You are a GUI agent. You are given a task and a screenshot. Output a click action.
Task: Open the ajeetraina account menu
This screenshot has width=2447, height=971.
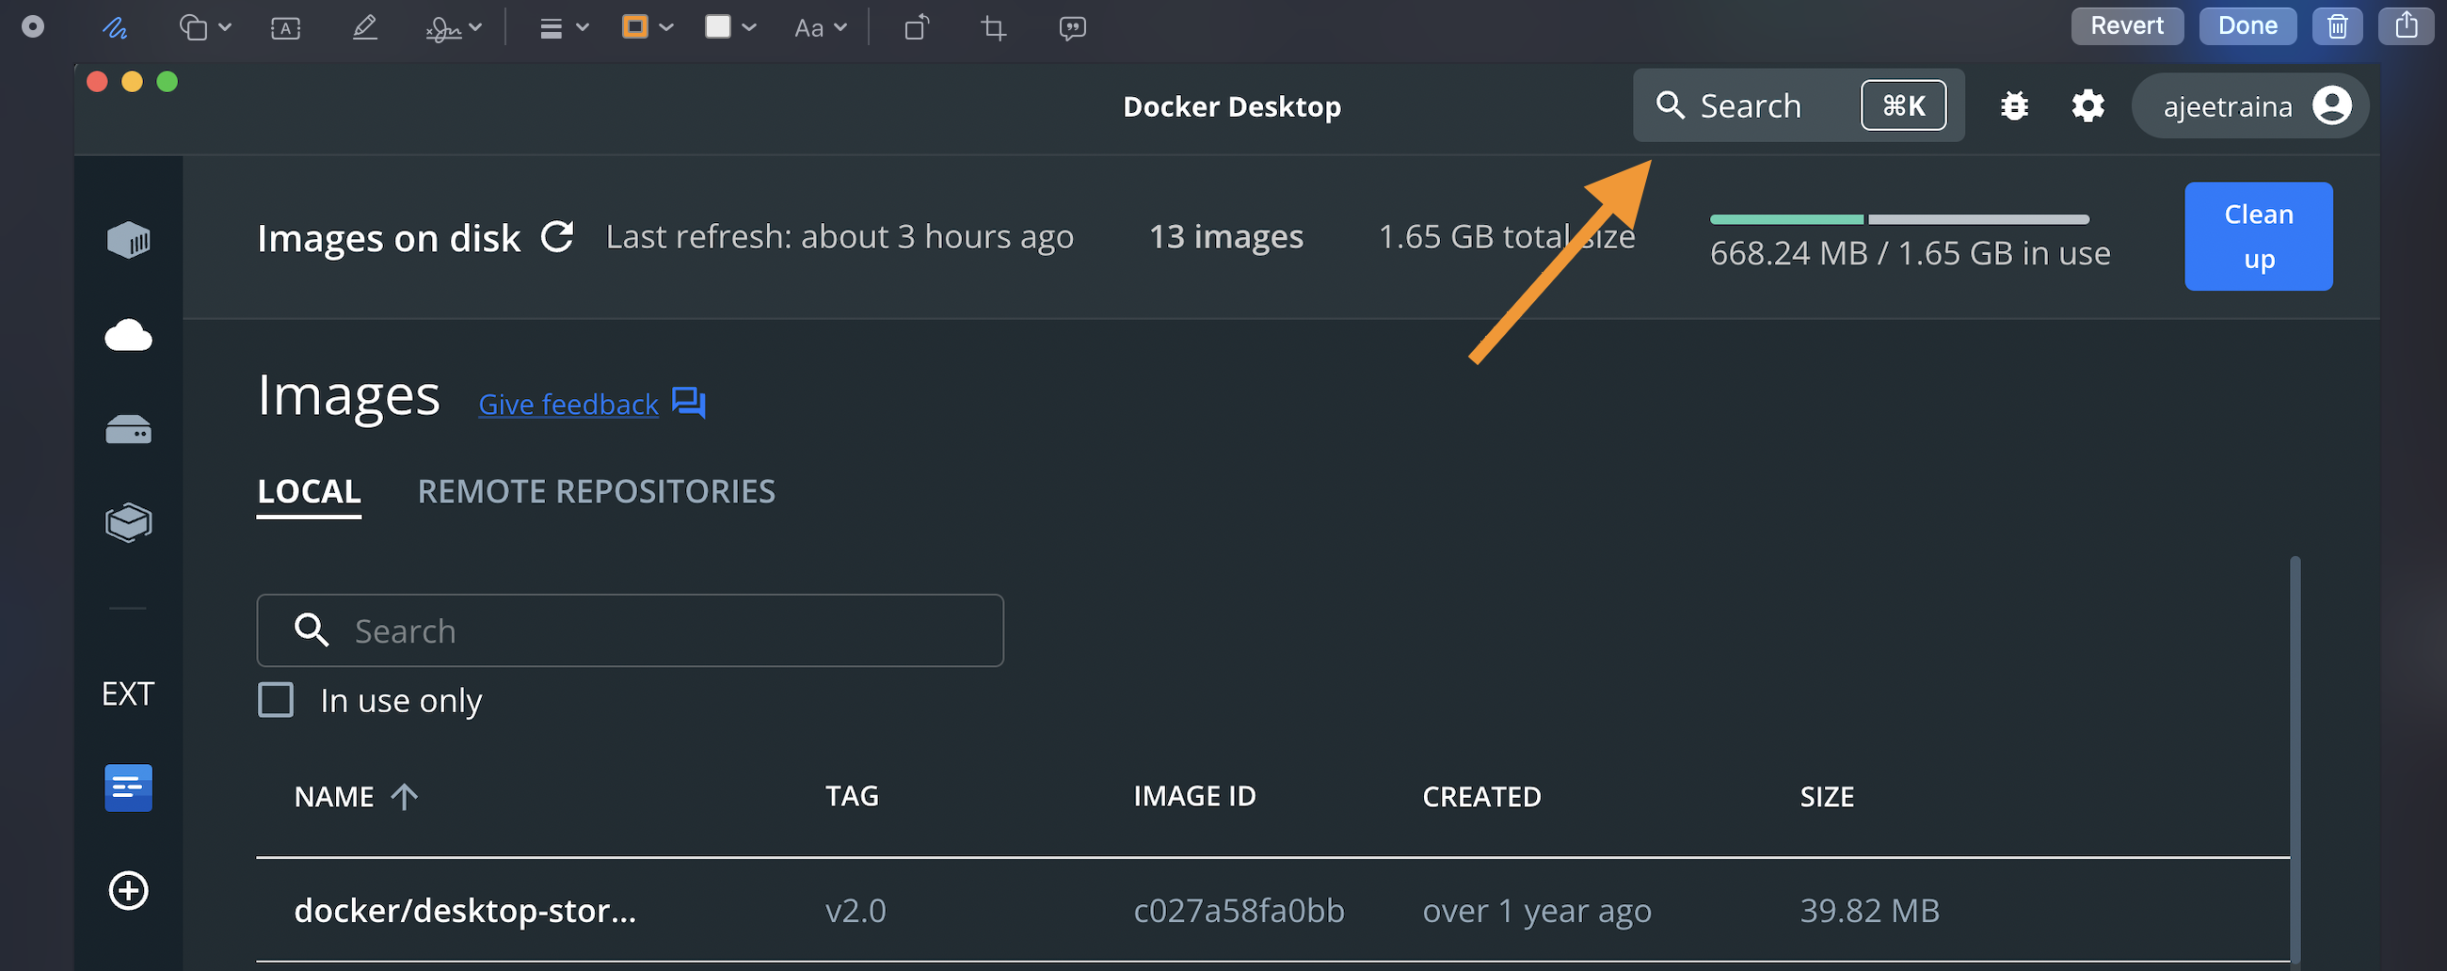pyautogui.click(x=2249, y=105)
